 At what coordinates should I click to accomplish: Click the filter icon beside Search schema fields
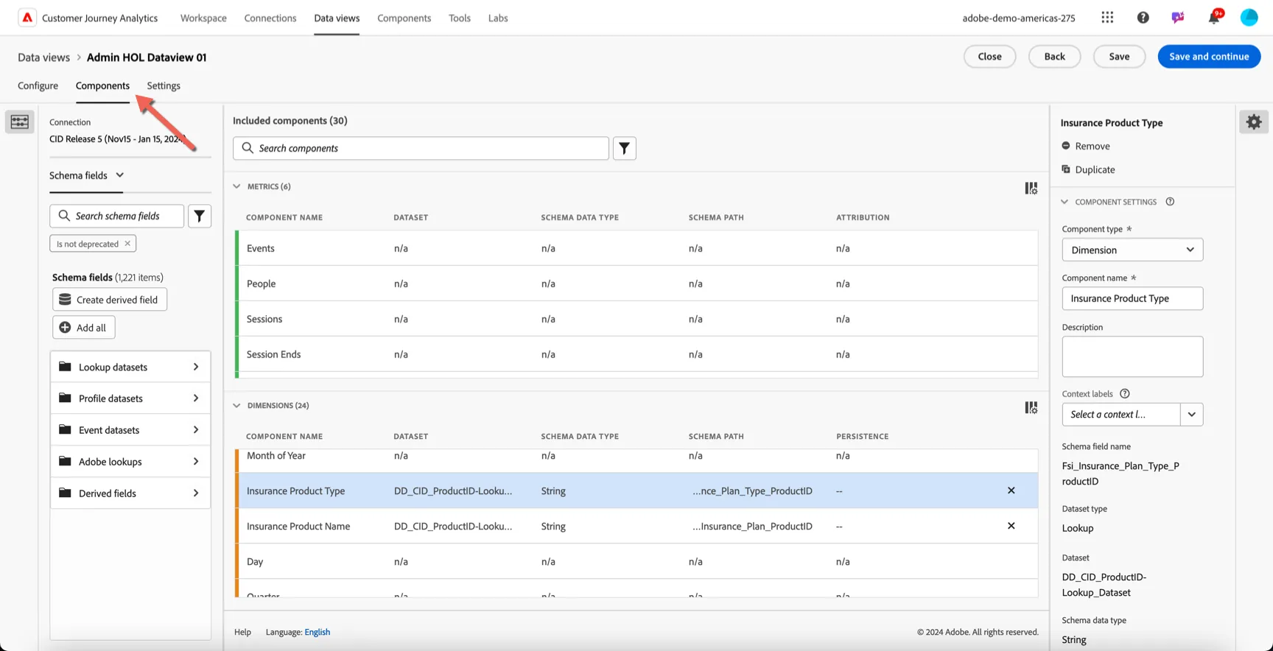tap(200, 216)
